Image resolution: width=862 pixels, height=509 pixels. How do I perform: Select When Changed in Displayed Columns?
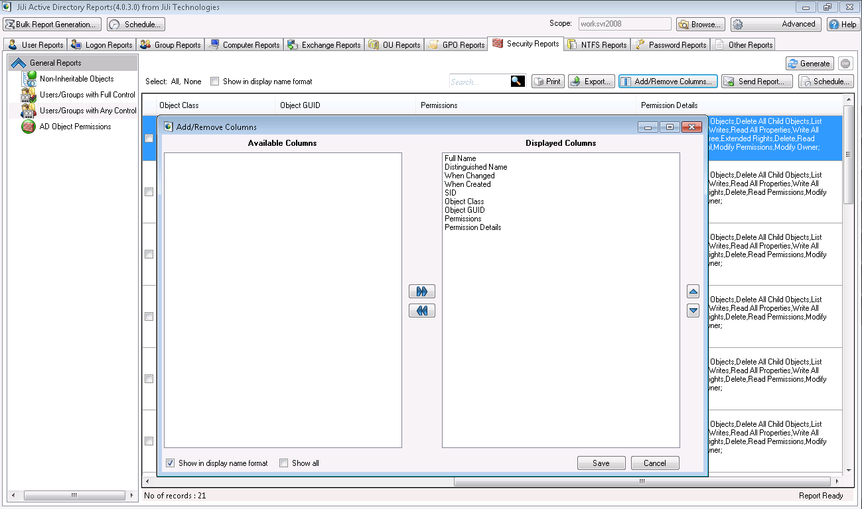[470, 176]
